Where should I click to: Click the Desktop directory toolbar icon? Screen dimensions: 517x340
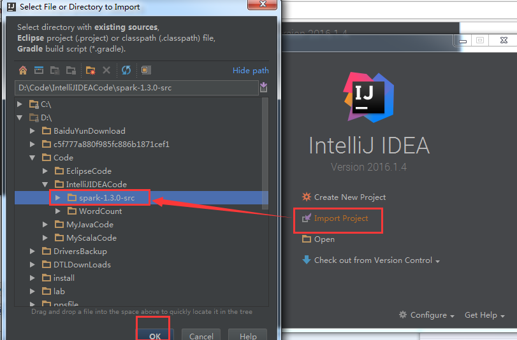pyautogui.click(x=39, y=70)
